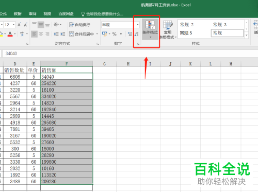This screenshot has width=258, height=192.
Task: Open the phonetic guide 文 tool
Action: point(22,34)
